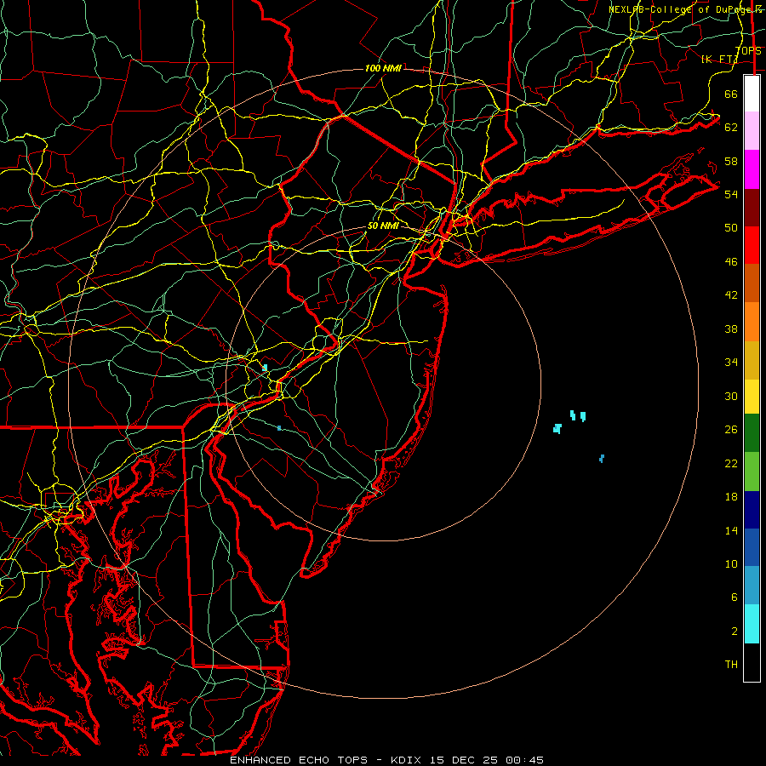Click the '(K FT)' units label
The image size is (766, 766).
pos(719,59)
